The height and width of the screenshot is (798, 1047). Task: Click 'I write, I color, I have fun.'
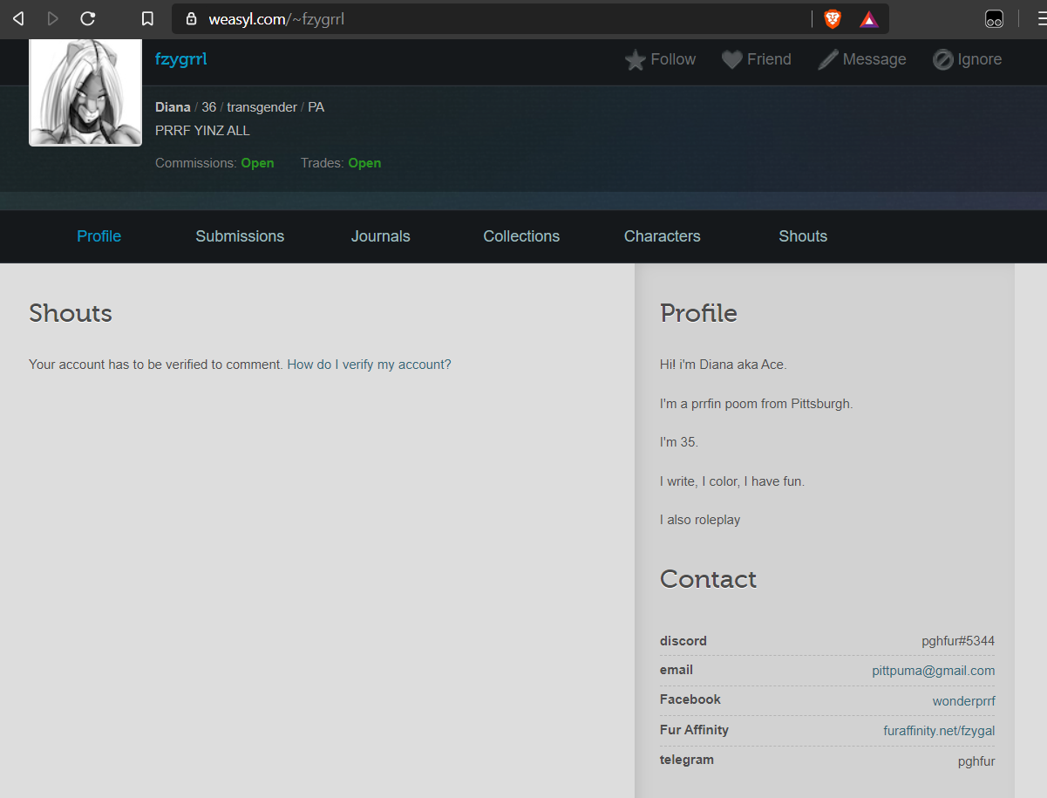coord(732,481)
